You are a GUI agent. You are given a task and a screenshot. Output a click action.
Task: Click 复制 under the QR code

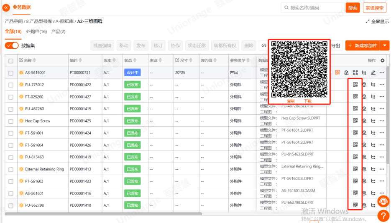click(291, 101)
